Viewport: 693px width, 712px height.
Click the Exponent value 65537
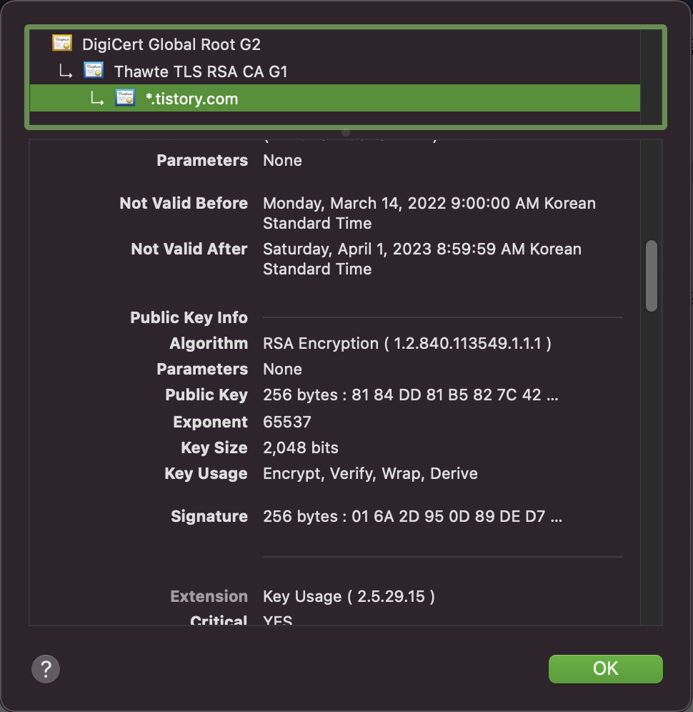(x=286, y=422)
